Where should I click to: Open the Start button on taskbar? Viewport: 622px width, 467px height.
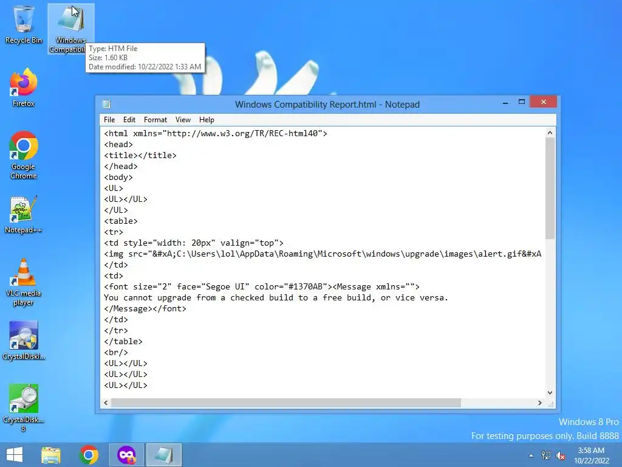click(x=15, y=455)
